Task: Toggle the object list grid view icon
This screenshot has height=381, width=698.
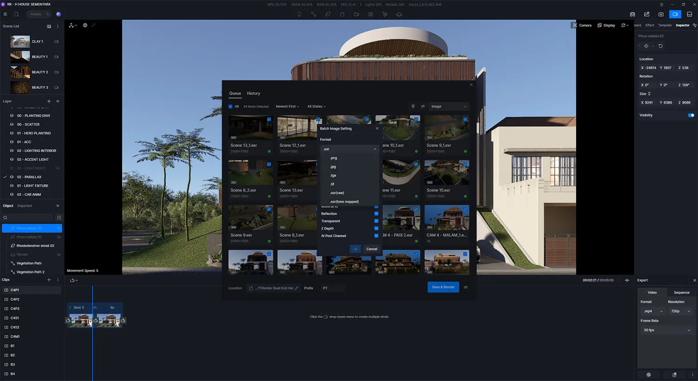Action: [x=59, y=218]
